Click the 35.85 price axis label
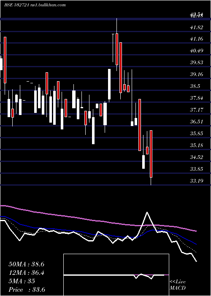Viewport: 211px width, 296px height. (x=197, y=134)
